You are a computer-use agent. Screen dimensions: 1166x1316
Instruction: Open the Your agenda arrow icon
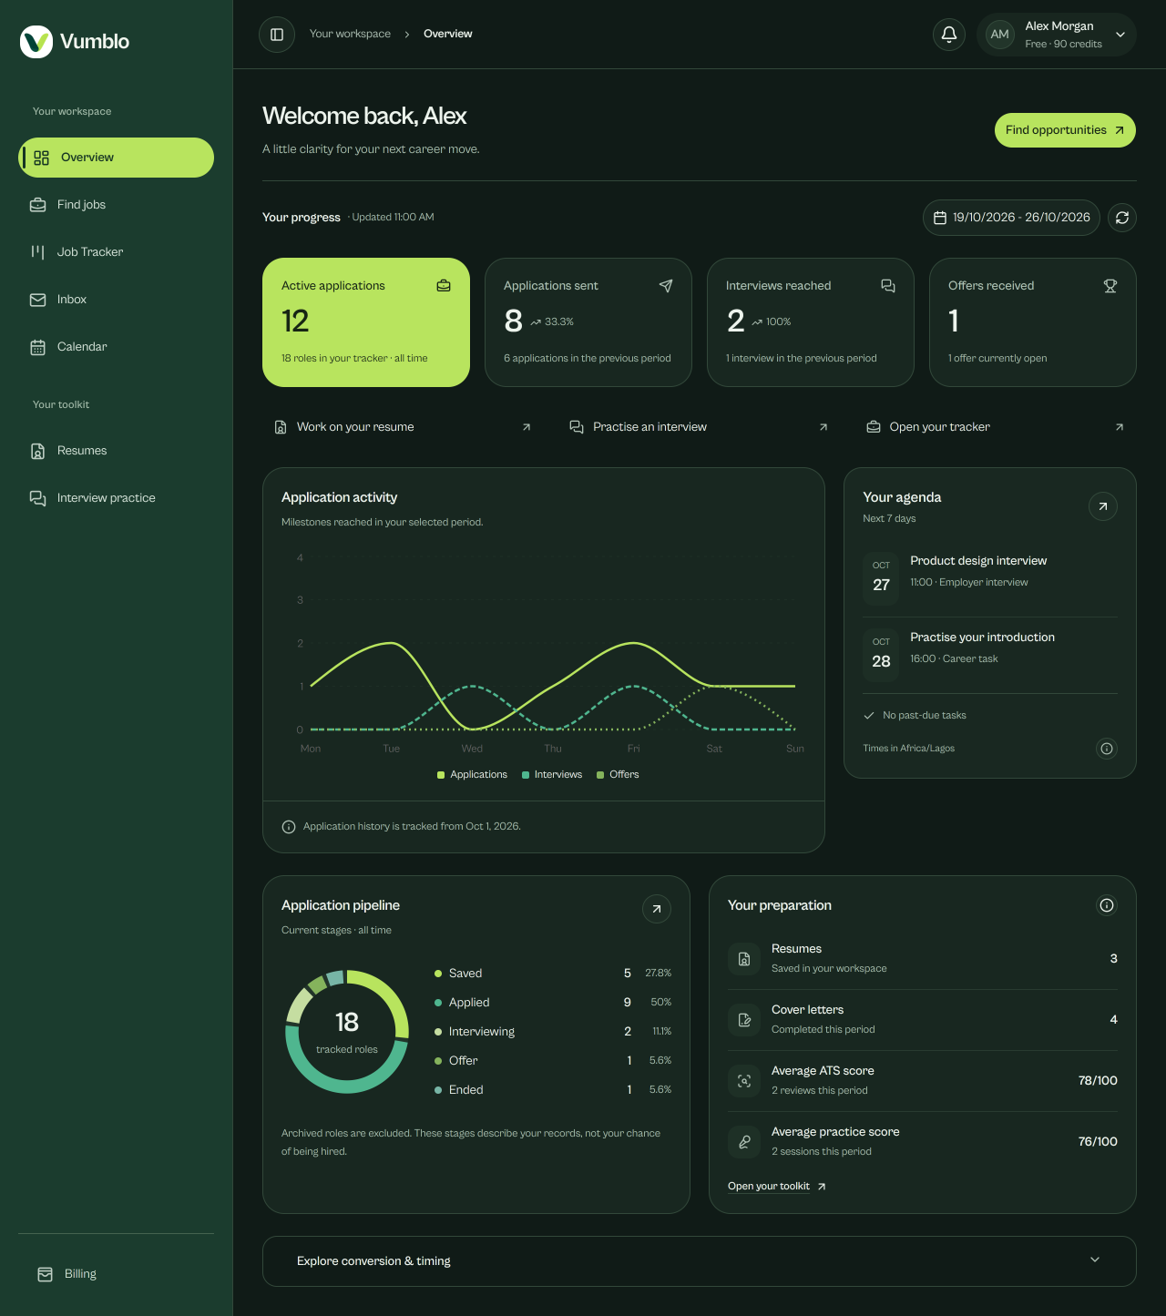click(1103, 506)
